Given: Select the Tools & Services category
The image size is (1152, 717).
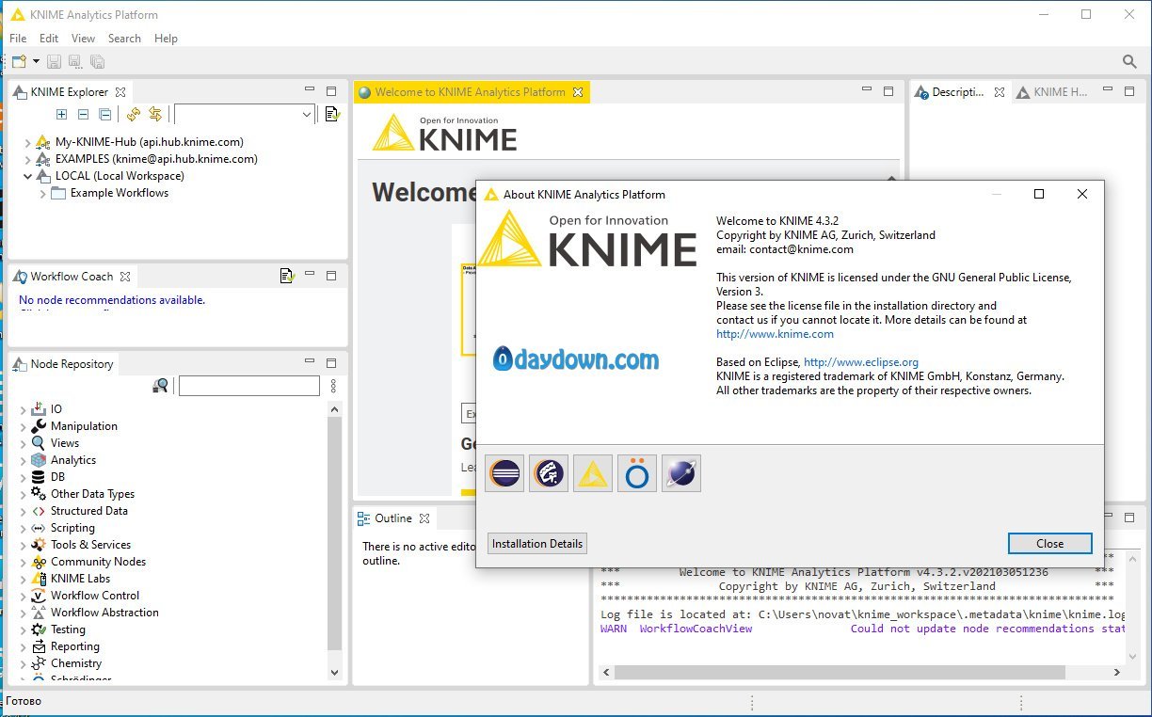Looking at the screenshot, I should pos(91,545).
